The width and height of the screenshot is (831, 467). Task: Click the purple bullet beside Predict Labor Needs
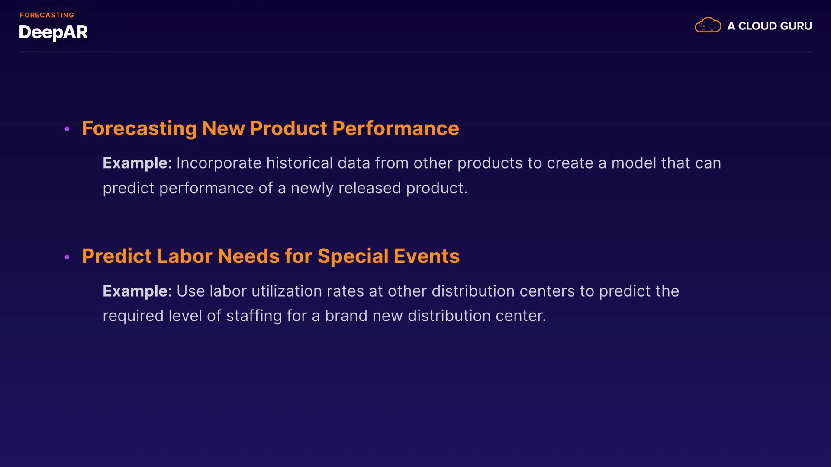point(67,257)
